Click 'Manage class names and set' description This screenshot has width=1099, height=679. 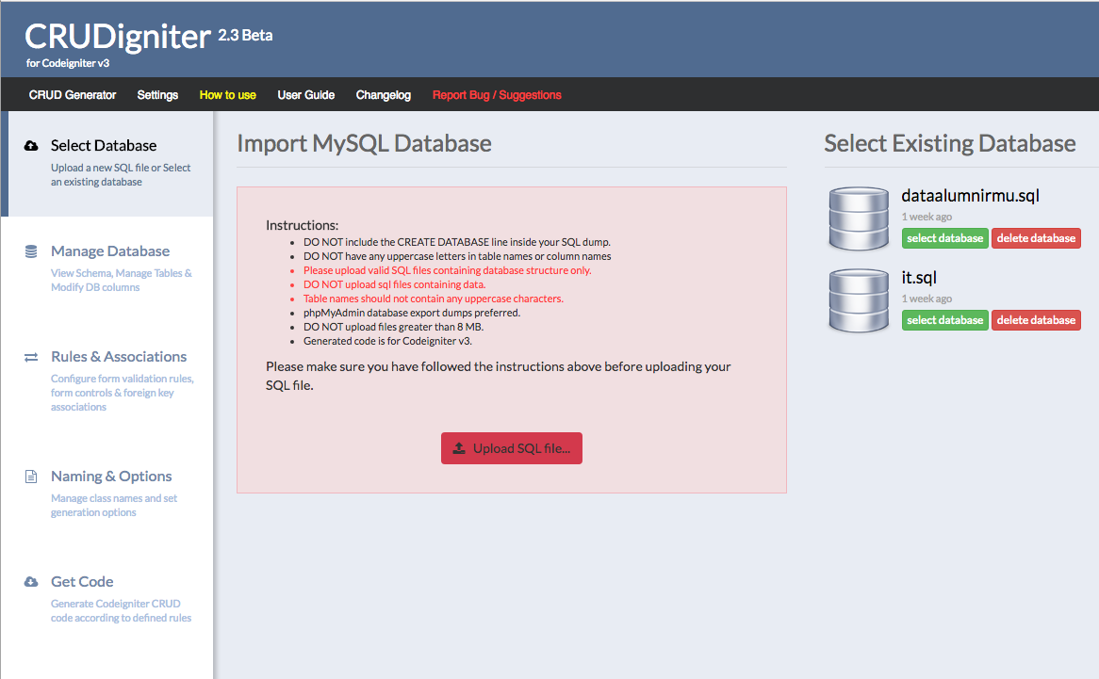pyautogui.click(x=113, y=506)
